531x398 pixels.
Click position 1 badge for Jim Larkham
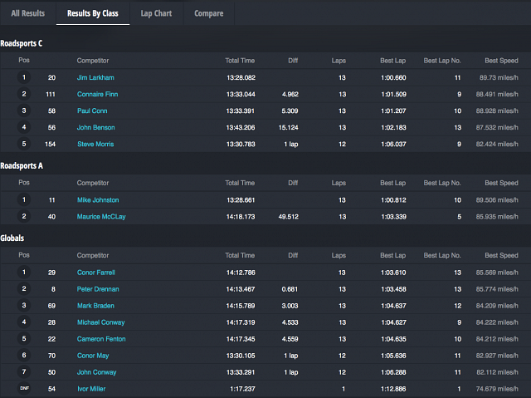tap(24, 77)
